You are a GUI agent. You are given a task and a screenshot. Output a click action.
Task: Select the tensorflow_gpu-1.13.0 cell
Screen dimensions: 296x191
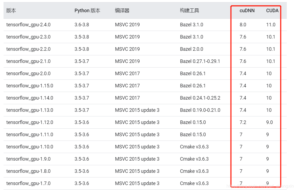coord(30,110)
